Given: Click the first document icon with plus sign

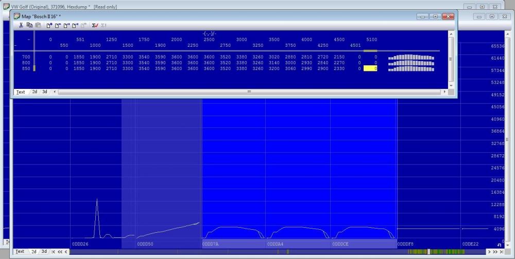Looking at the screenshot, I should [49, 25].
